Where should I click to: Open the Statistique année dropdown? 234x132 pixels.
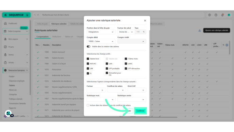tap(132, 100)
